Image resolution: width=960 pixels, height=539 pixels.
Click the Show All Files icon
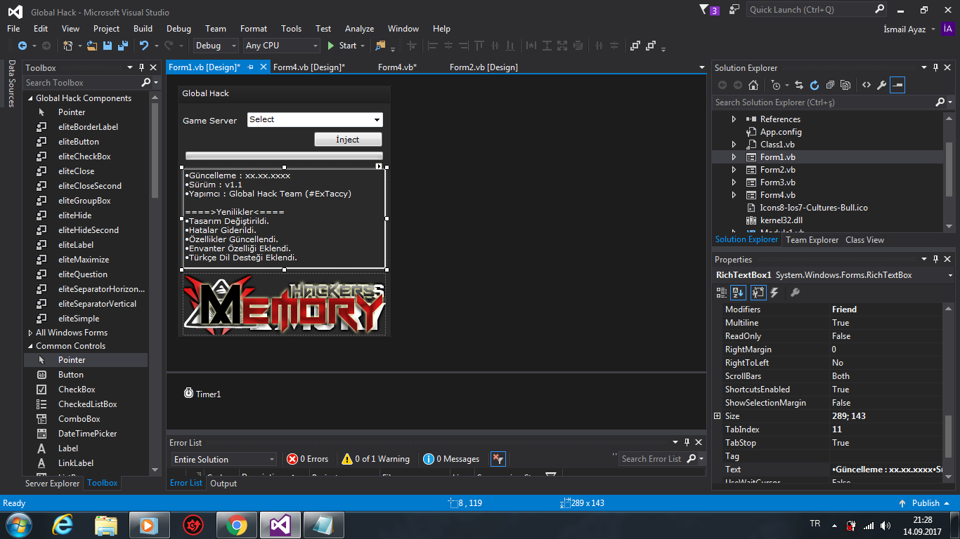[845, 85]
